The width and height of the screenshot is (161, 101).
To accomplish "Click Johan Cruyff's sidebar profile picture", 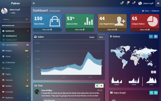I will pos(4,11).
